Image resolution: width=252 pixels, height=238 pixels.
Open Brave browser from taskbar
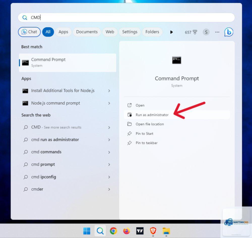(x=153, y=231)
